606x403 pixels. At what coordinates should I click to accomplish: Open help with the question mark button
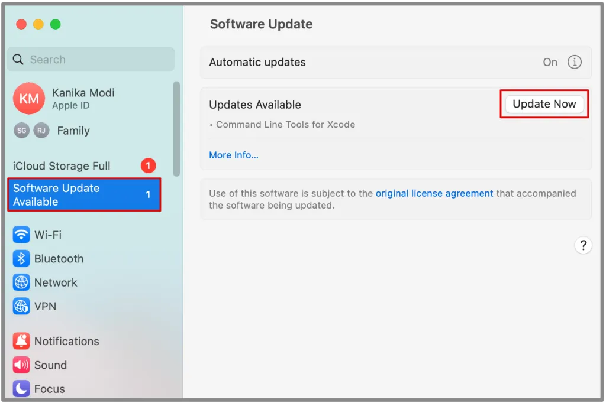click(583, 245)
